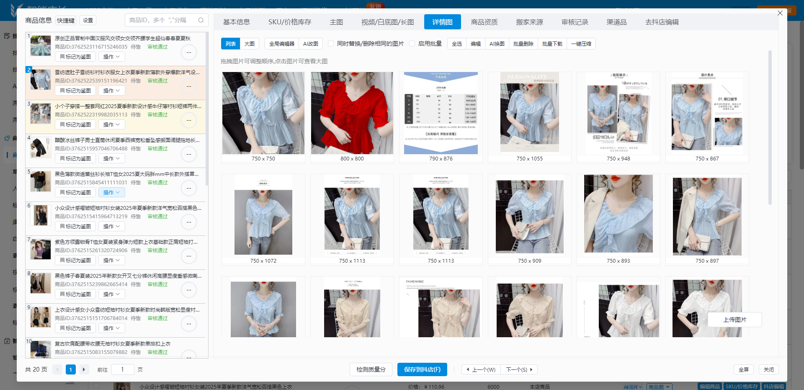
Task: Open the 操作 dropdown for the first product
Action: 111,56
